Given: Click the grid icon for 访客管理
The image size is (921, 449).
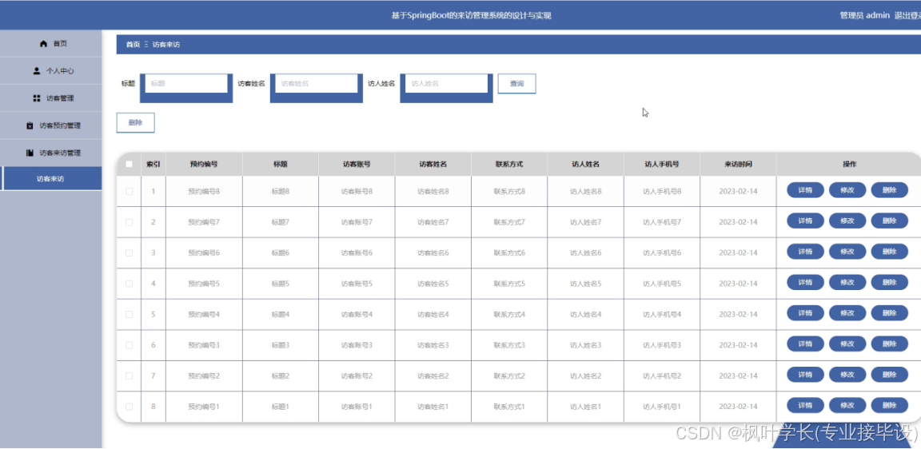Looking at the screenshot, I should (x=37, y=98).
